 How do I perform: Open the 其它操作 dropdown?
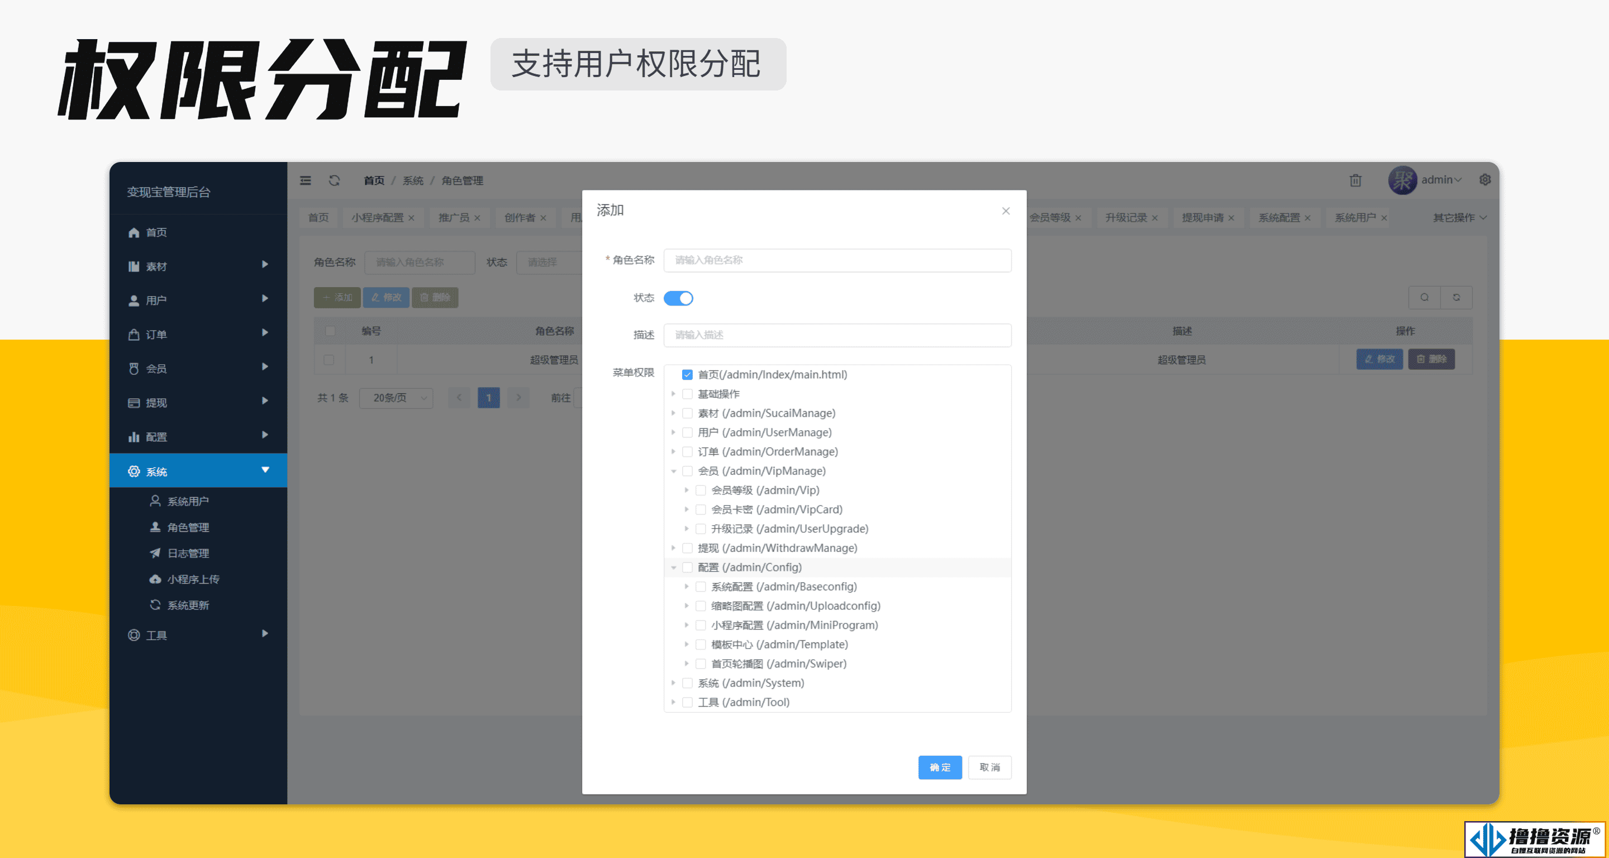point(1459,218)
